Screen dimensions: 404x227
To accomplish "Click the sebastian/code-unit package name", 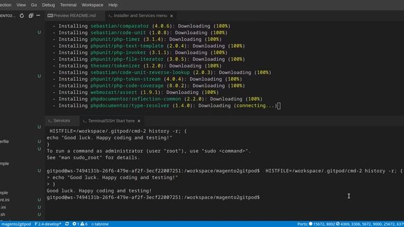I will [x=118, y=33].
